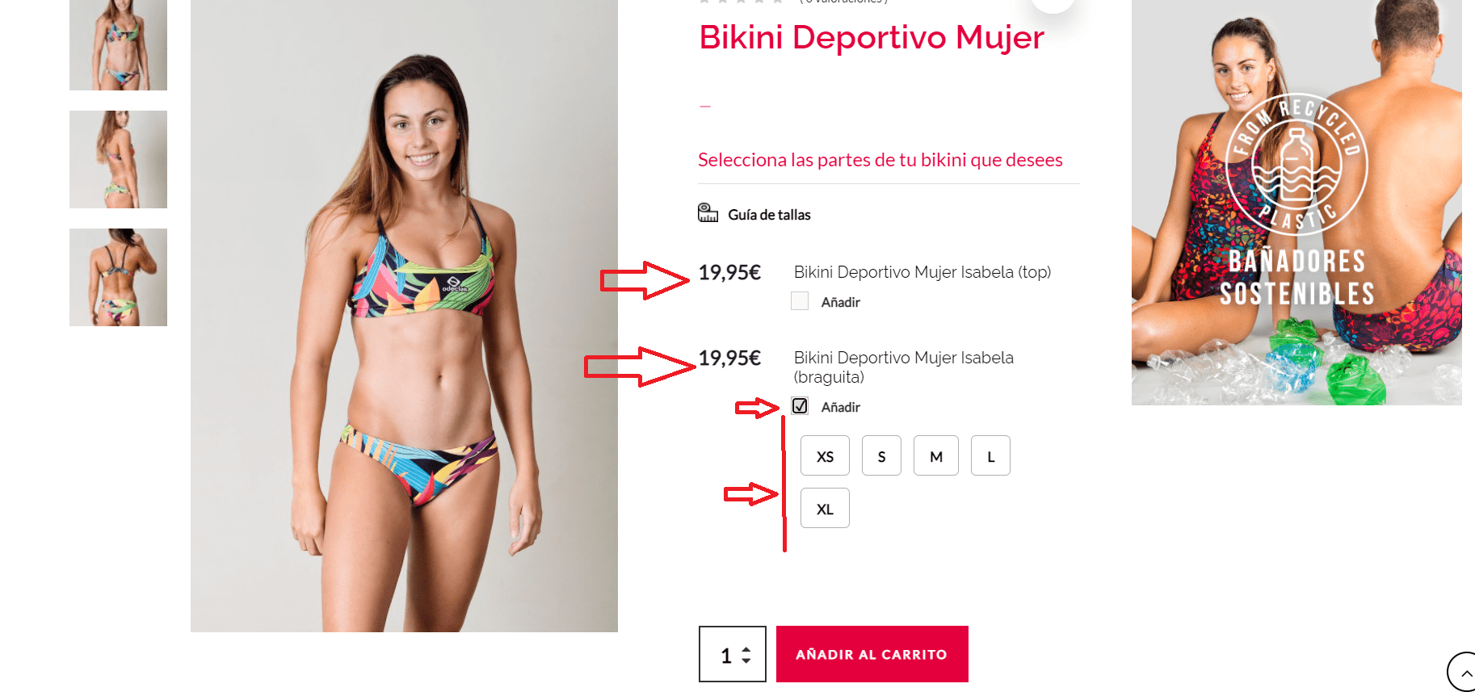The width and height of the screenshot is (1475, 692).
Task: Pick size M
Action: click(936, 455)
